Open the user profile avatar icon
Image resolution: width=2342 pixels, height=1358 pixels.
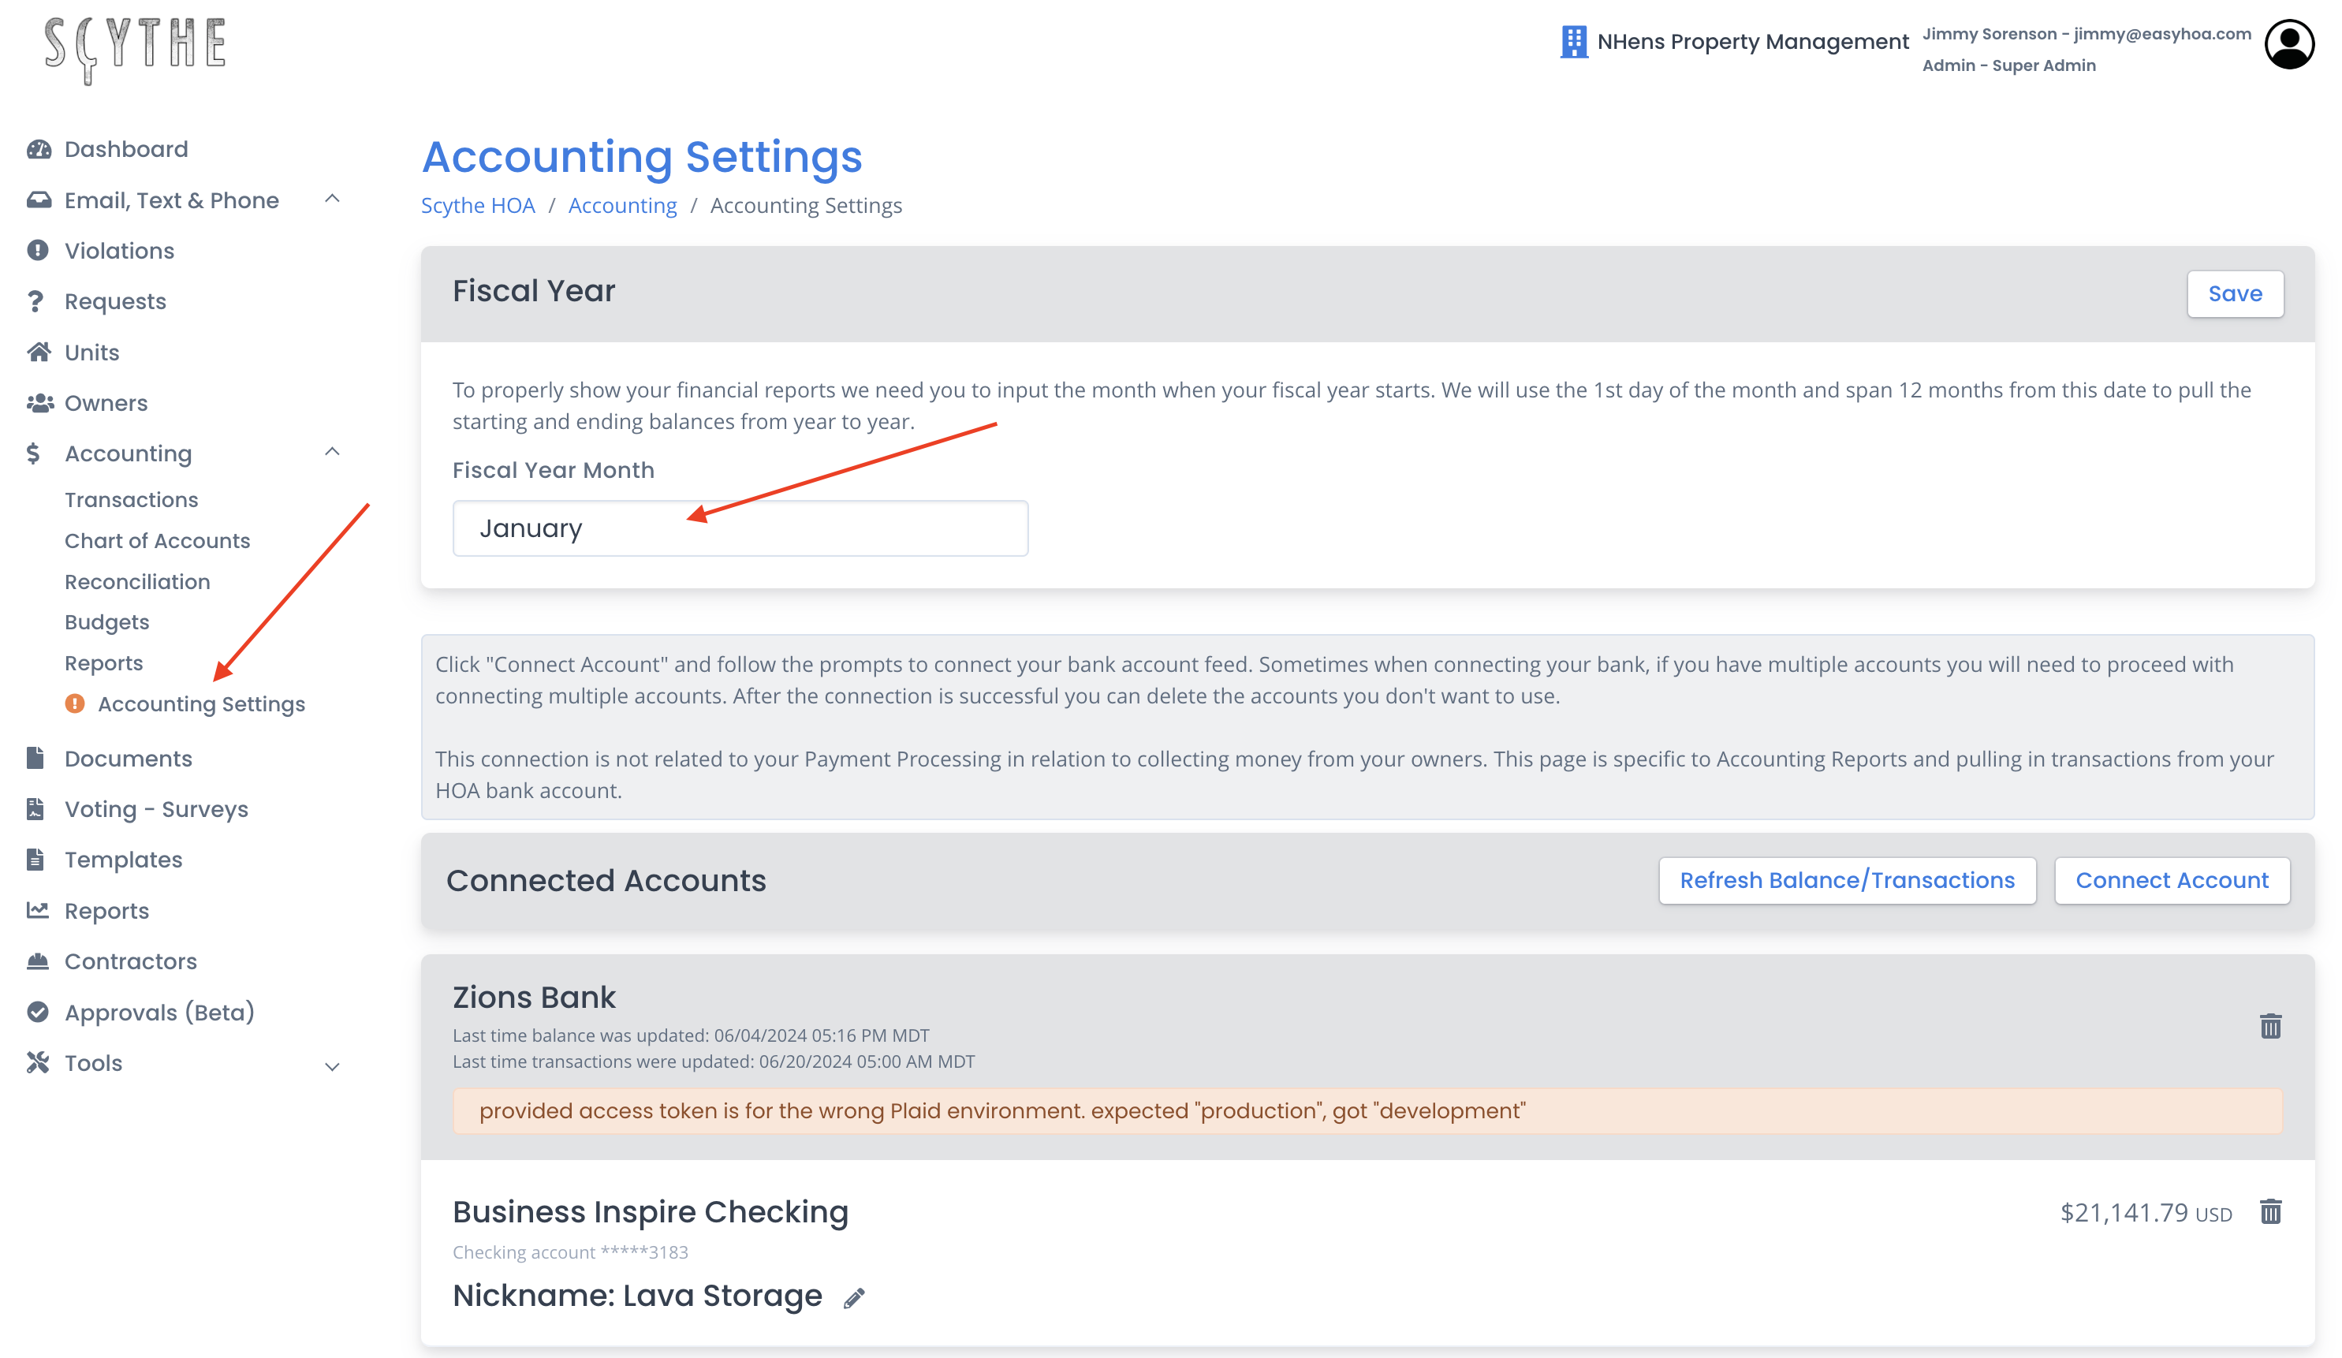click(2289, 43)
